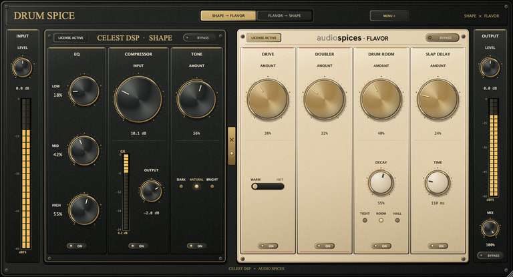Viewport: 513px width, 277px height.
Task: Select the BRIGHT tone mode
Action: pos(212,186)
